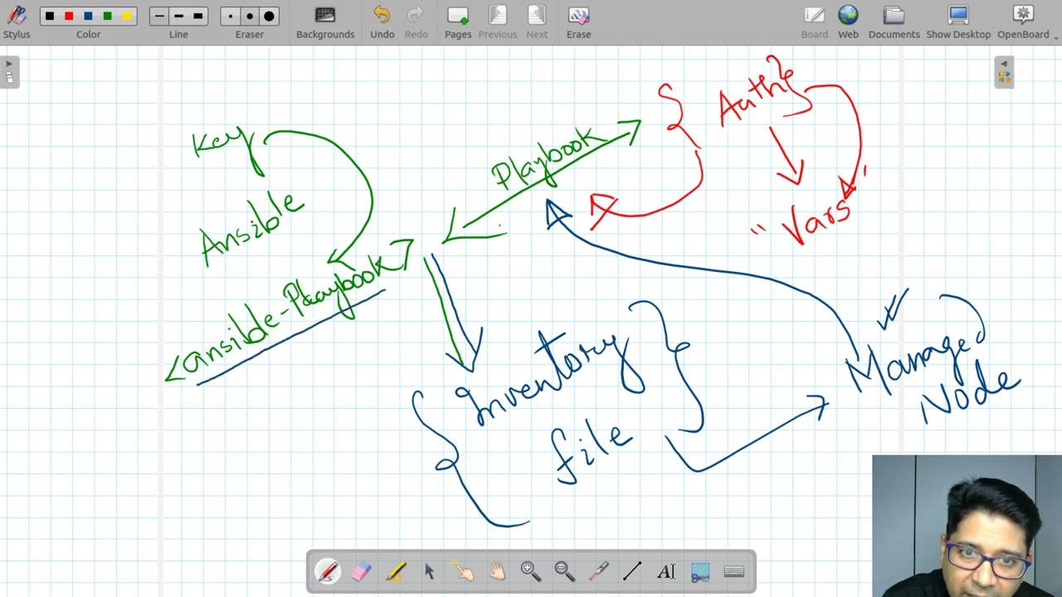This screenshot has height=597, width=1062.
Task: Click the Zoom out magnifier tool
Action: [x=564, y=571]
